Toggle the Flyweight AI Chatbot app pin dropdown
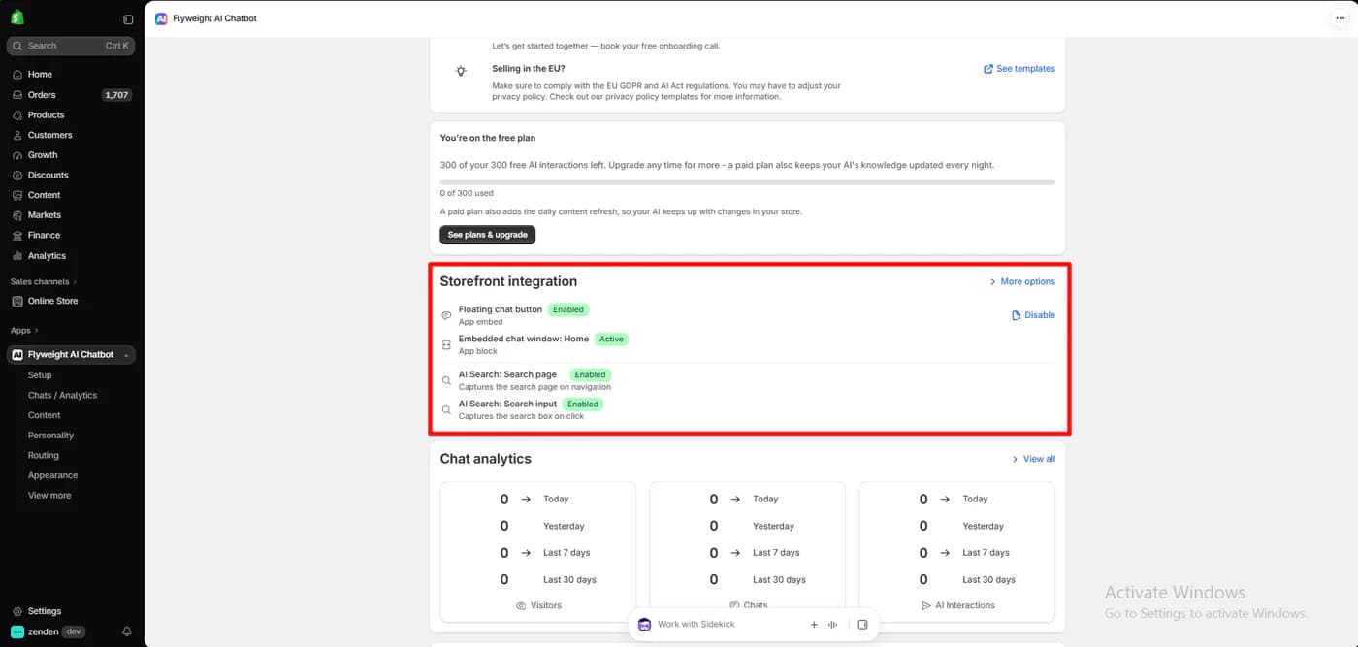 tap(126, 355)
